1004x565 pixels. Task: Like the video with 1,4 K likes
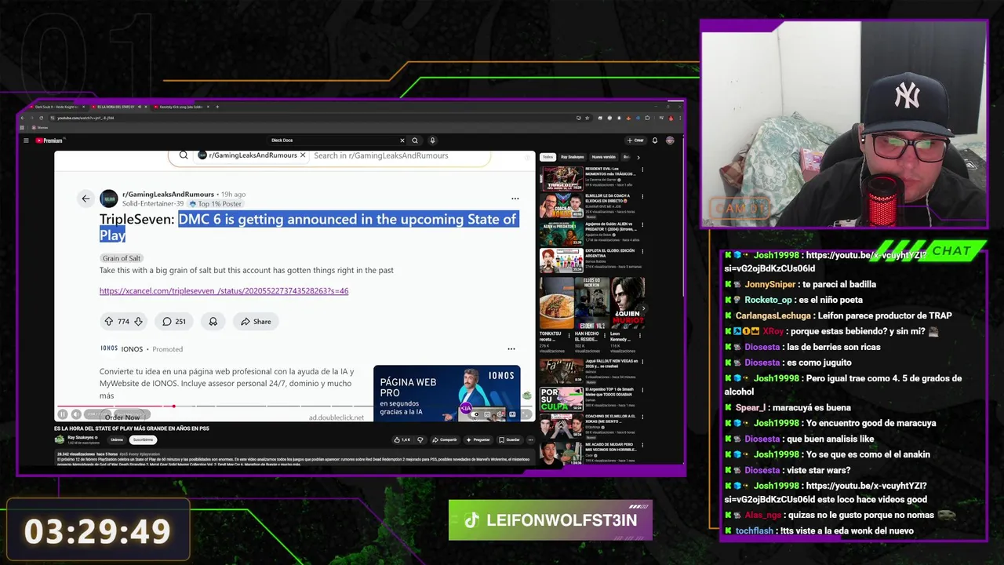point(402,439)
